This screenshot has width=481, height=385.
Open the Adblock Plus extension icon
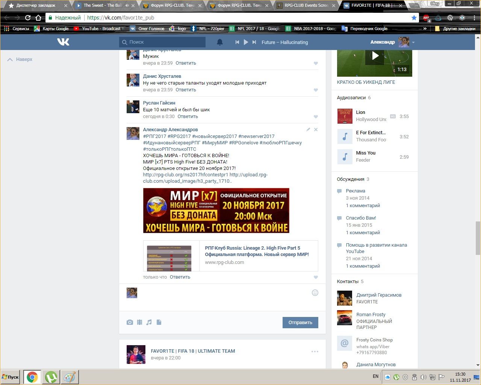click(426, 18)
